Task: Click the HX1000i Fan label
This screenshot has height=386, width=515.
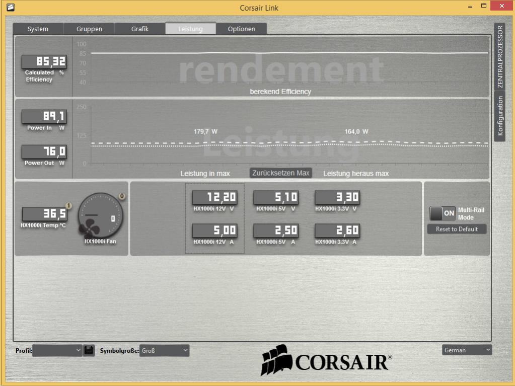Action: pos(100,241)
